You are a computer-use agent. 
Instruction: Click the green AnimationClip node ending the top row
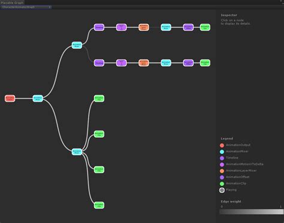point(205,27)
